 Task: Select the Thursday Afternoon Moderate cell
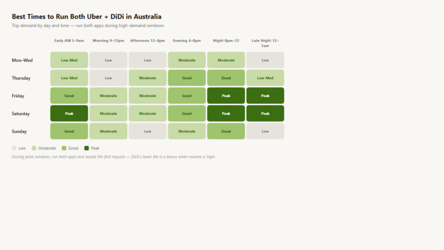[x=147, y=78]
